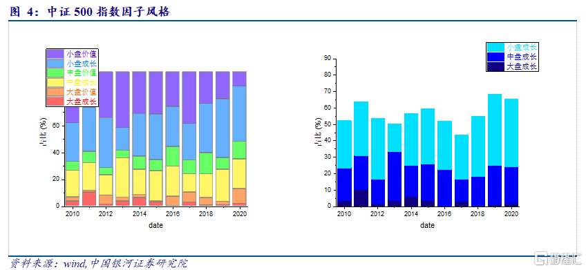Image resolution: width=586 pixels, height=270 pixels.
Task: Select the 中盘价值 legend label text
Action: tap(82, 73)
